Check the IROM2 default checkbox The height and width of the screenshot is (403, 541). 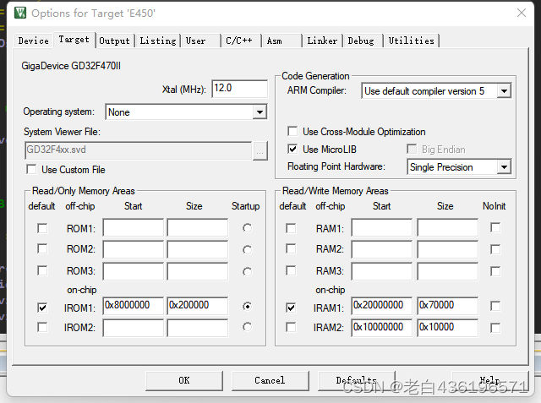[42, 327]
